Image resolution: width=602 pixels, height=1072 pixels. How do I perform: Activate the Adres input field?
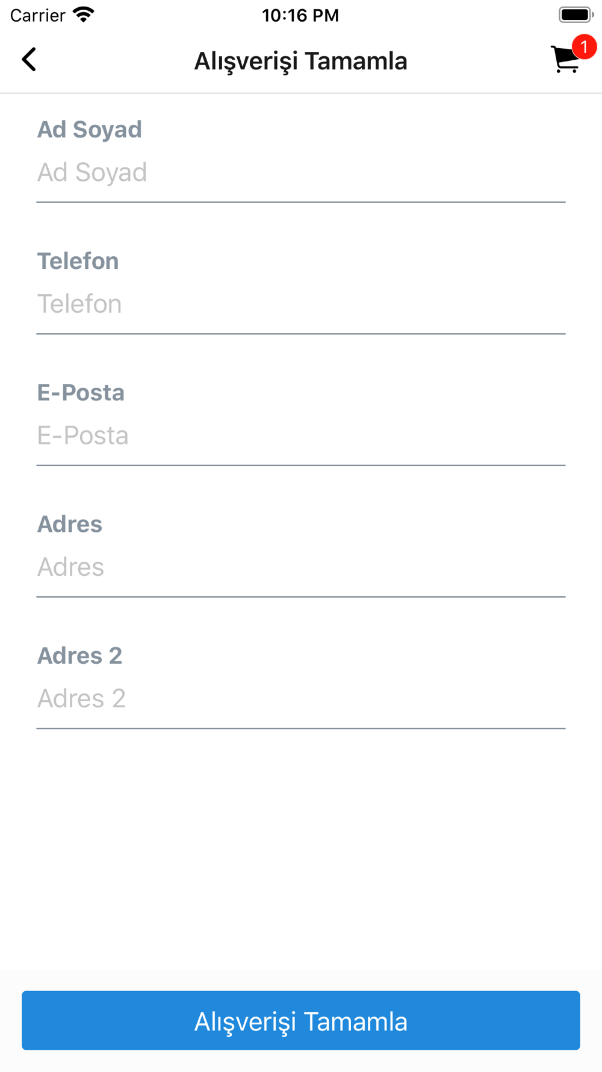(x=301, y=567)
